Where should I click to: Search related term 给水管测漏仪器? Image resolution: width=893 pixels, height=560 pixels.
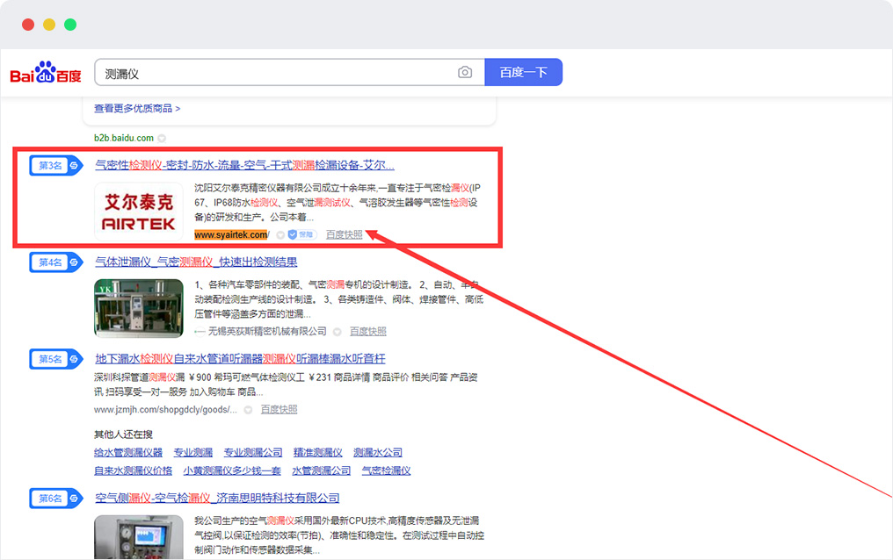click(128, 453)
